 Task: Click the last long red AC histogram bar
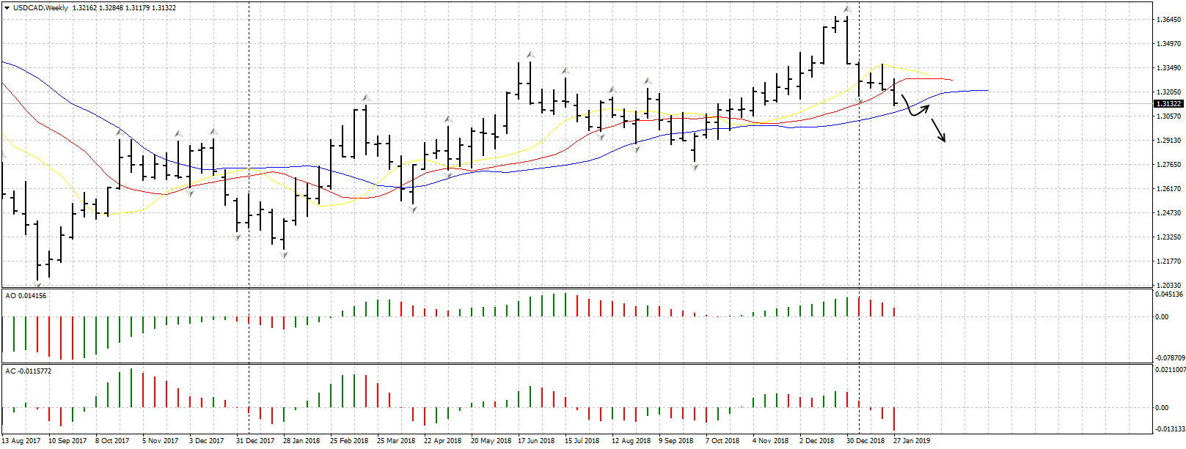pyautogui.click(x=895, y=419)
